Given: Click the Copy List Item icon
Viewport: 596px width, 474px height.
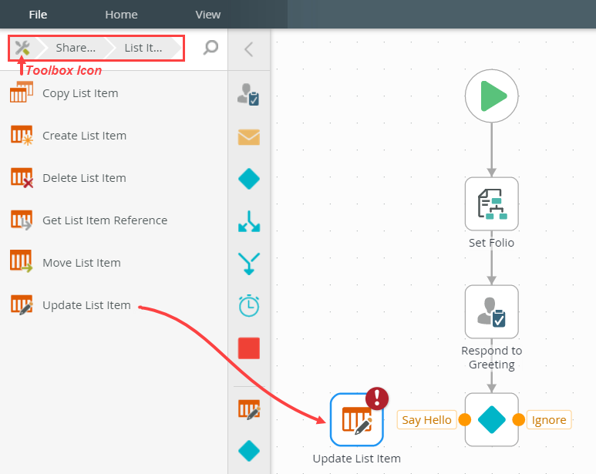Looking at the screenshot, I should click(x=22, y=92).
